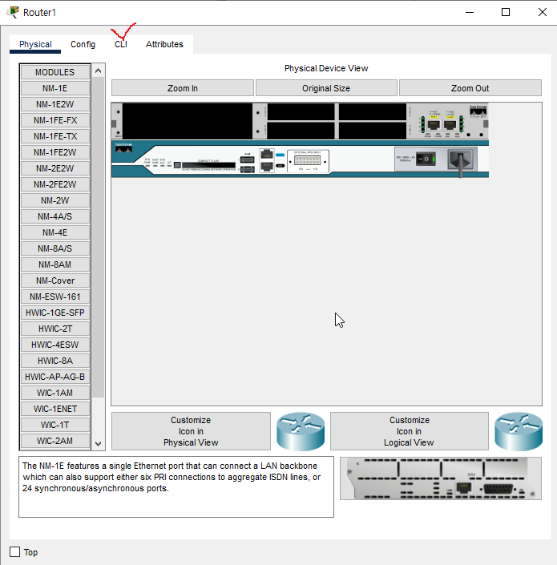Image resolution: width=557 pixels, height=565 pixels.
Task: Click the module list scrollbar thumb
Action: point(98,237)
